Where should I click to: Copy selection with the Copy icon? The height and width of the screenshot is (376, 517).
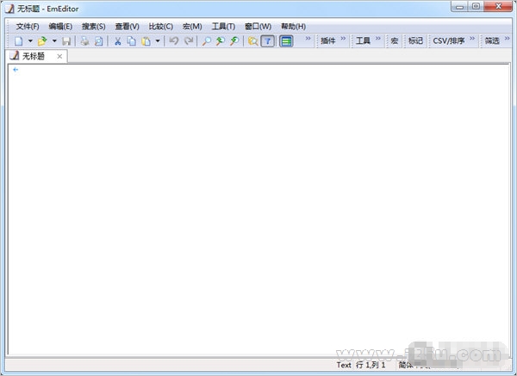(x=132, y=41)
